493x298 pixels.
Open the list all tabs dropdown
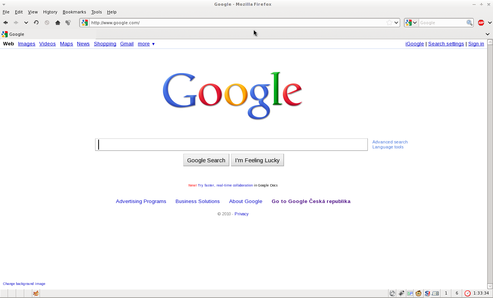click(488, 34)
